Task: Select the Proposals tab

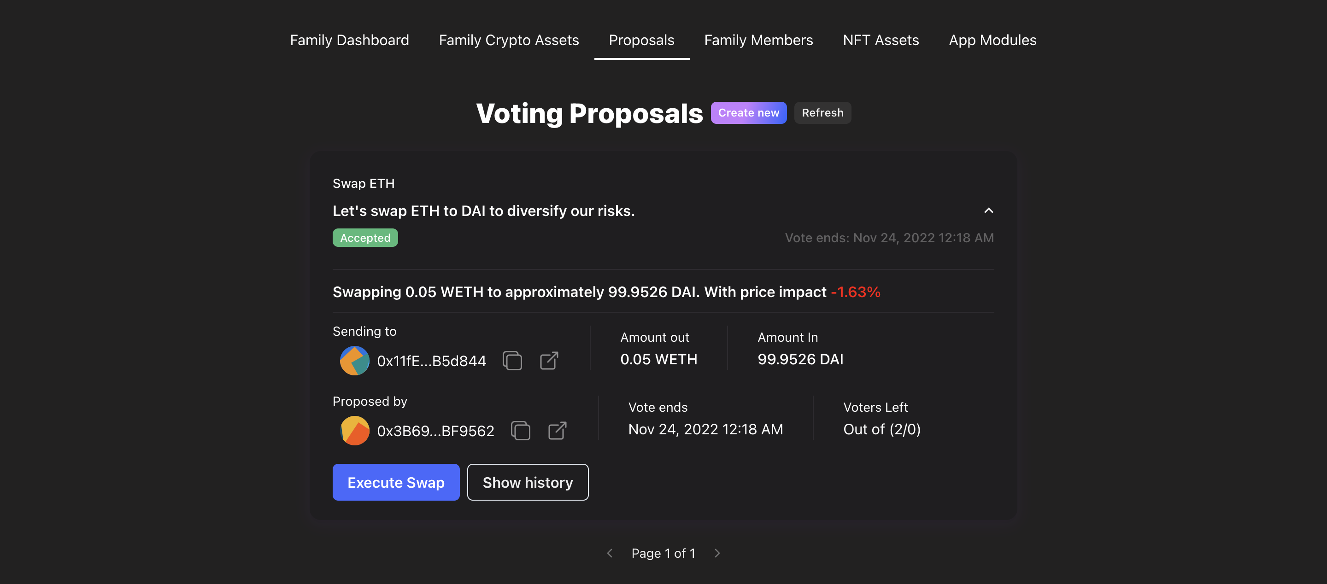Action: pos(641,40)
